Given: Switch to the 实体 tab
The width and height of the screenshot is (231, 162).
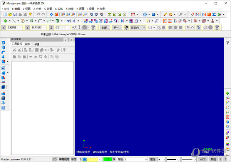Looking at the screenshot, I should (x=27, y=44).
